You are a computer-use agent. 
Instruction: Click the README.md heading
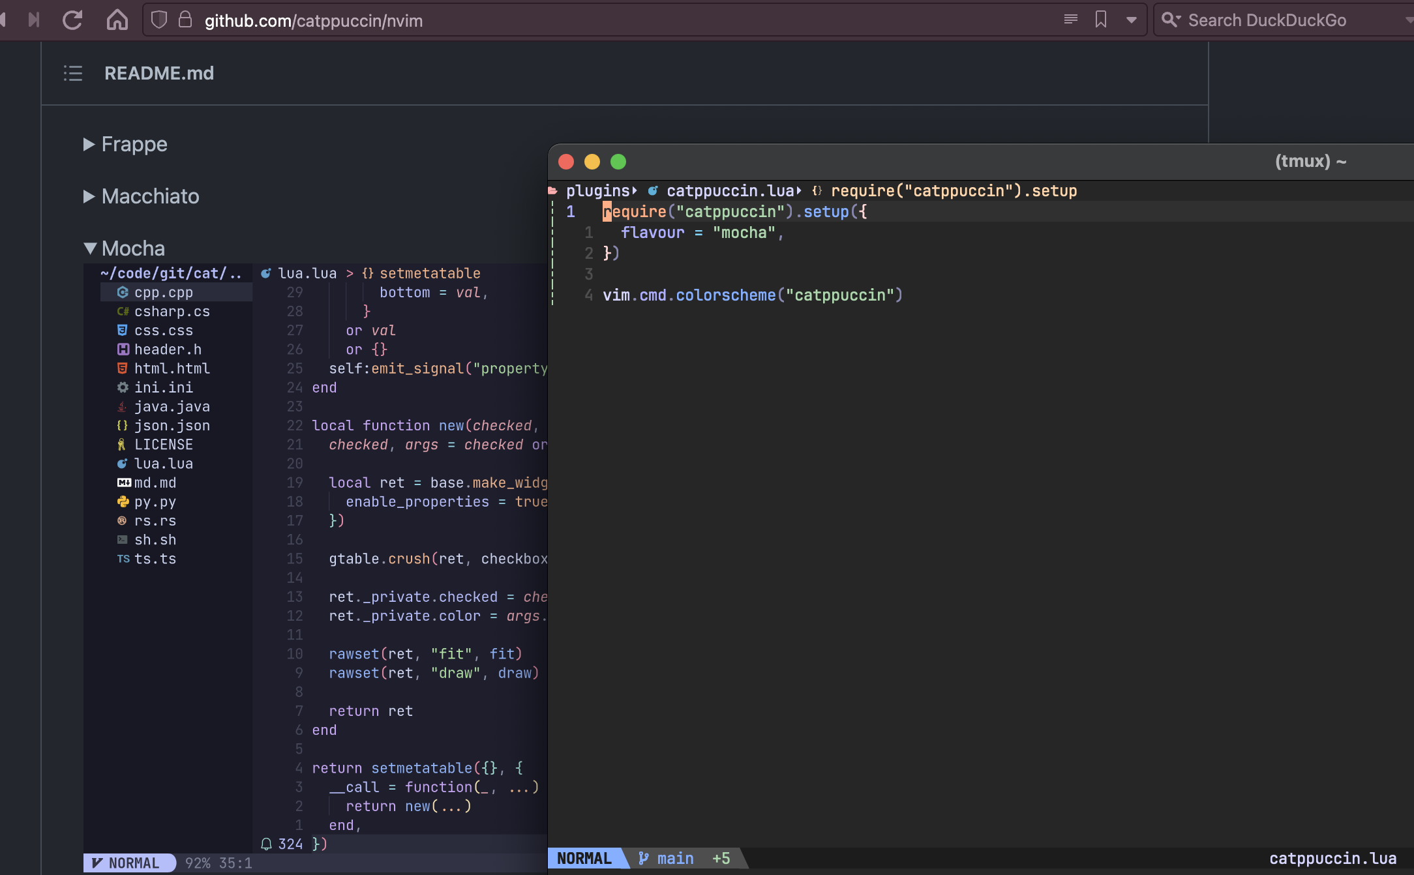(159, 73)
